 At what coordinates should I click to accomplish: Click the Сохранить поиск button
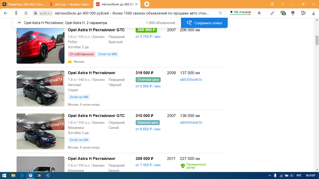[204, 23]
